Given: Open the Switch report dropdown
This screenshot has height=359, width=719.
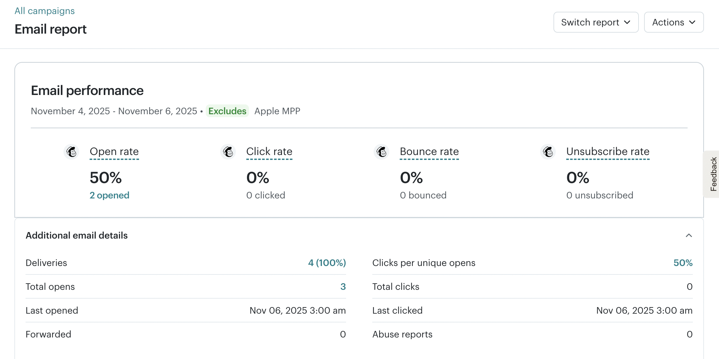Looking at the screenshot, I should [596, 22].
